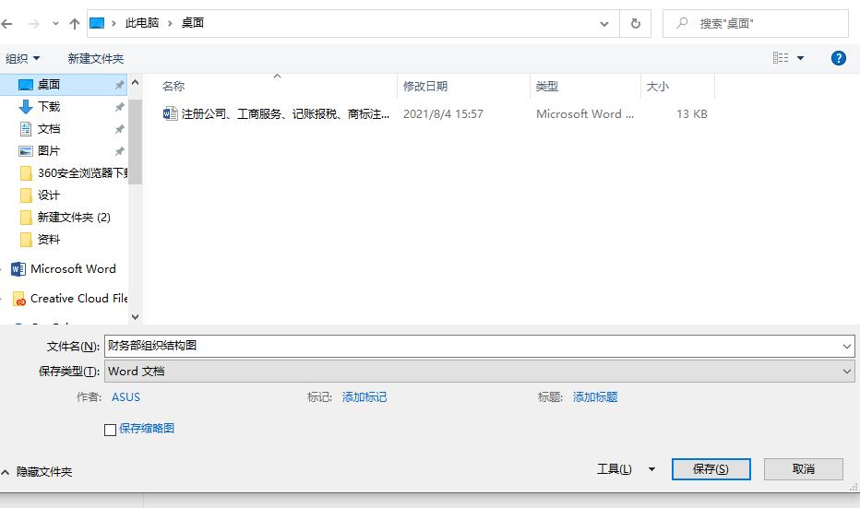Click the navigation pane scrollbar thumb

tap(135, 141)
